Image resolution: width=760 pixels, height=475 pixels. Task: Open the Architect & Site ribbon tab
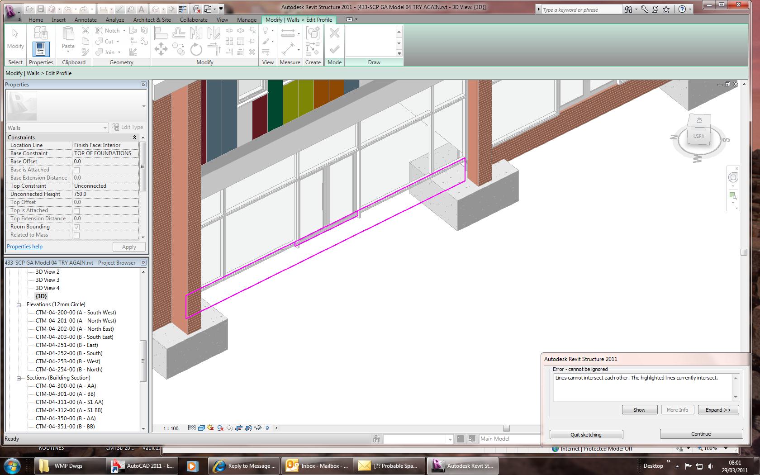tap(152, 20)
